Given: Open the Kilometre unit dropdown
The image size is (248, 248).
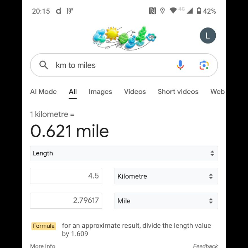Looking at the screenshot, I should (166, 176).
